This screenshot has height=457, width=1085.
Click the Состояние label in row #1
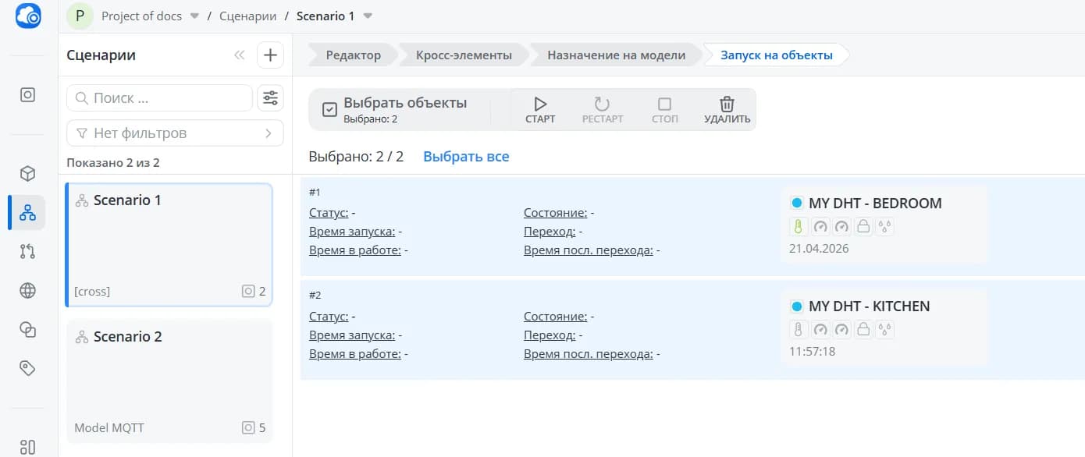point(556,213)
